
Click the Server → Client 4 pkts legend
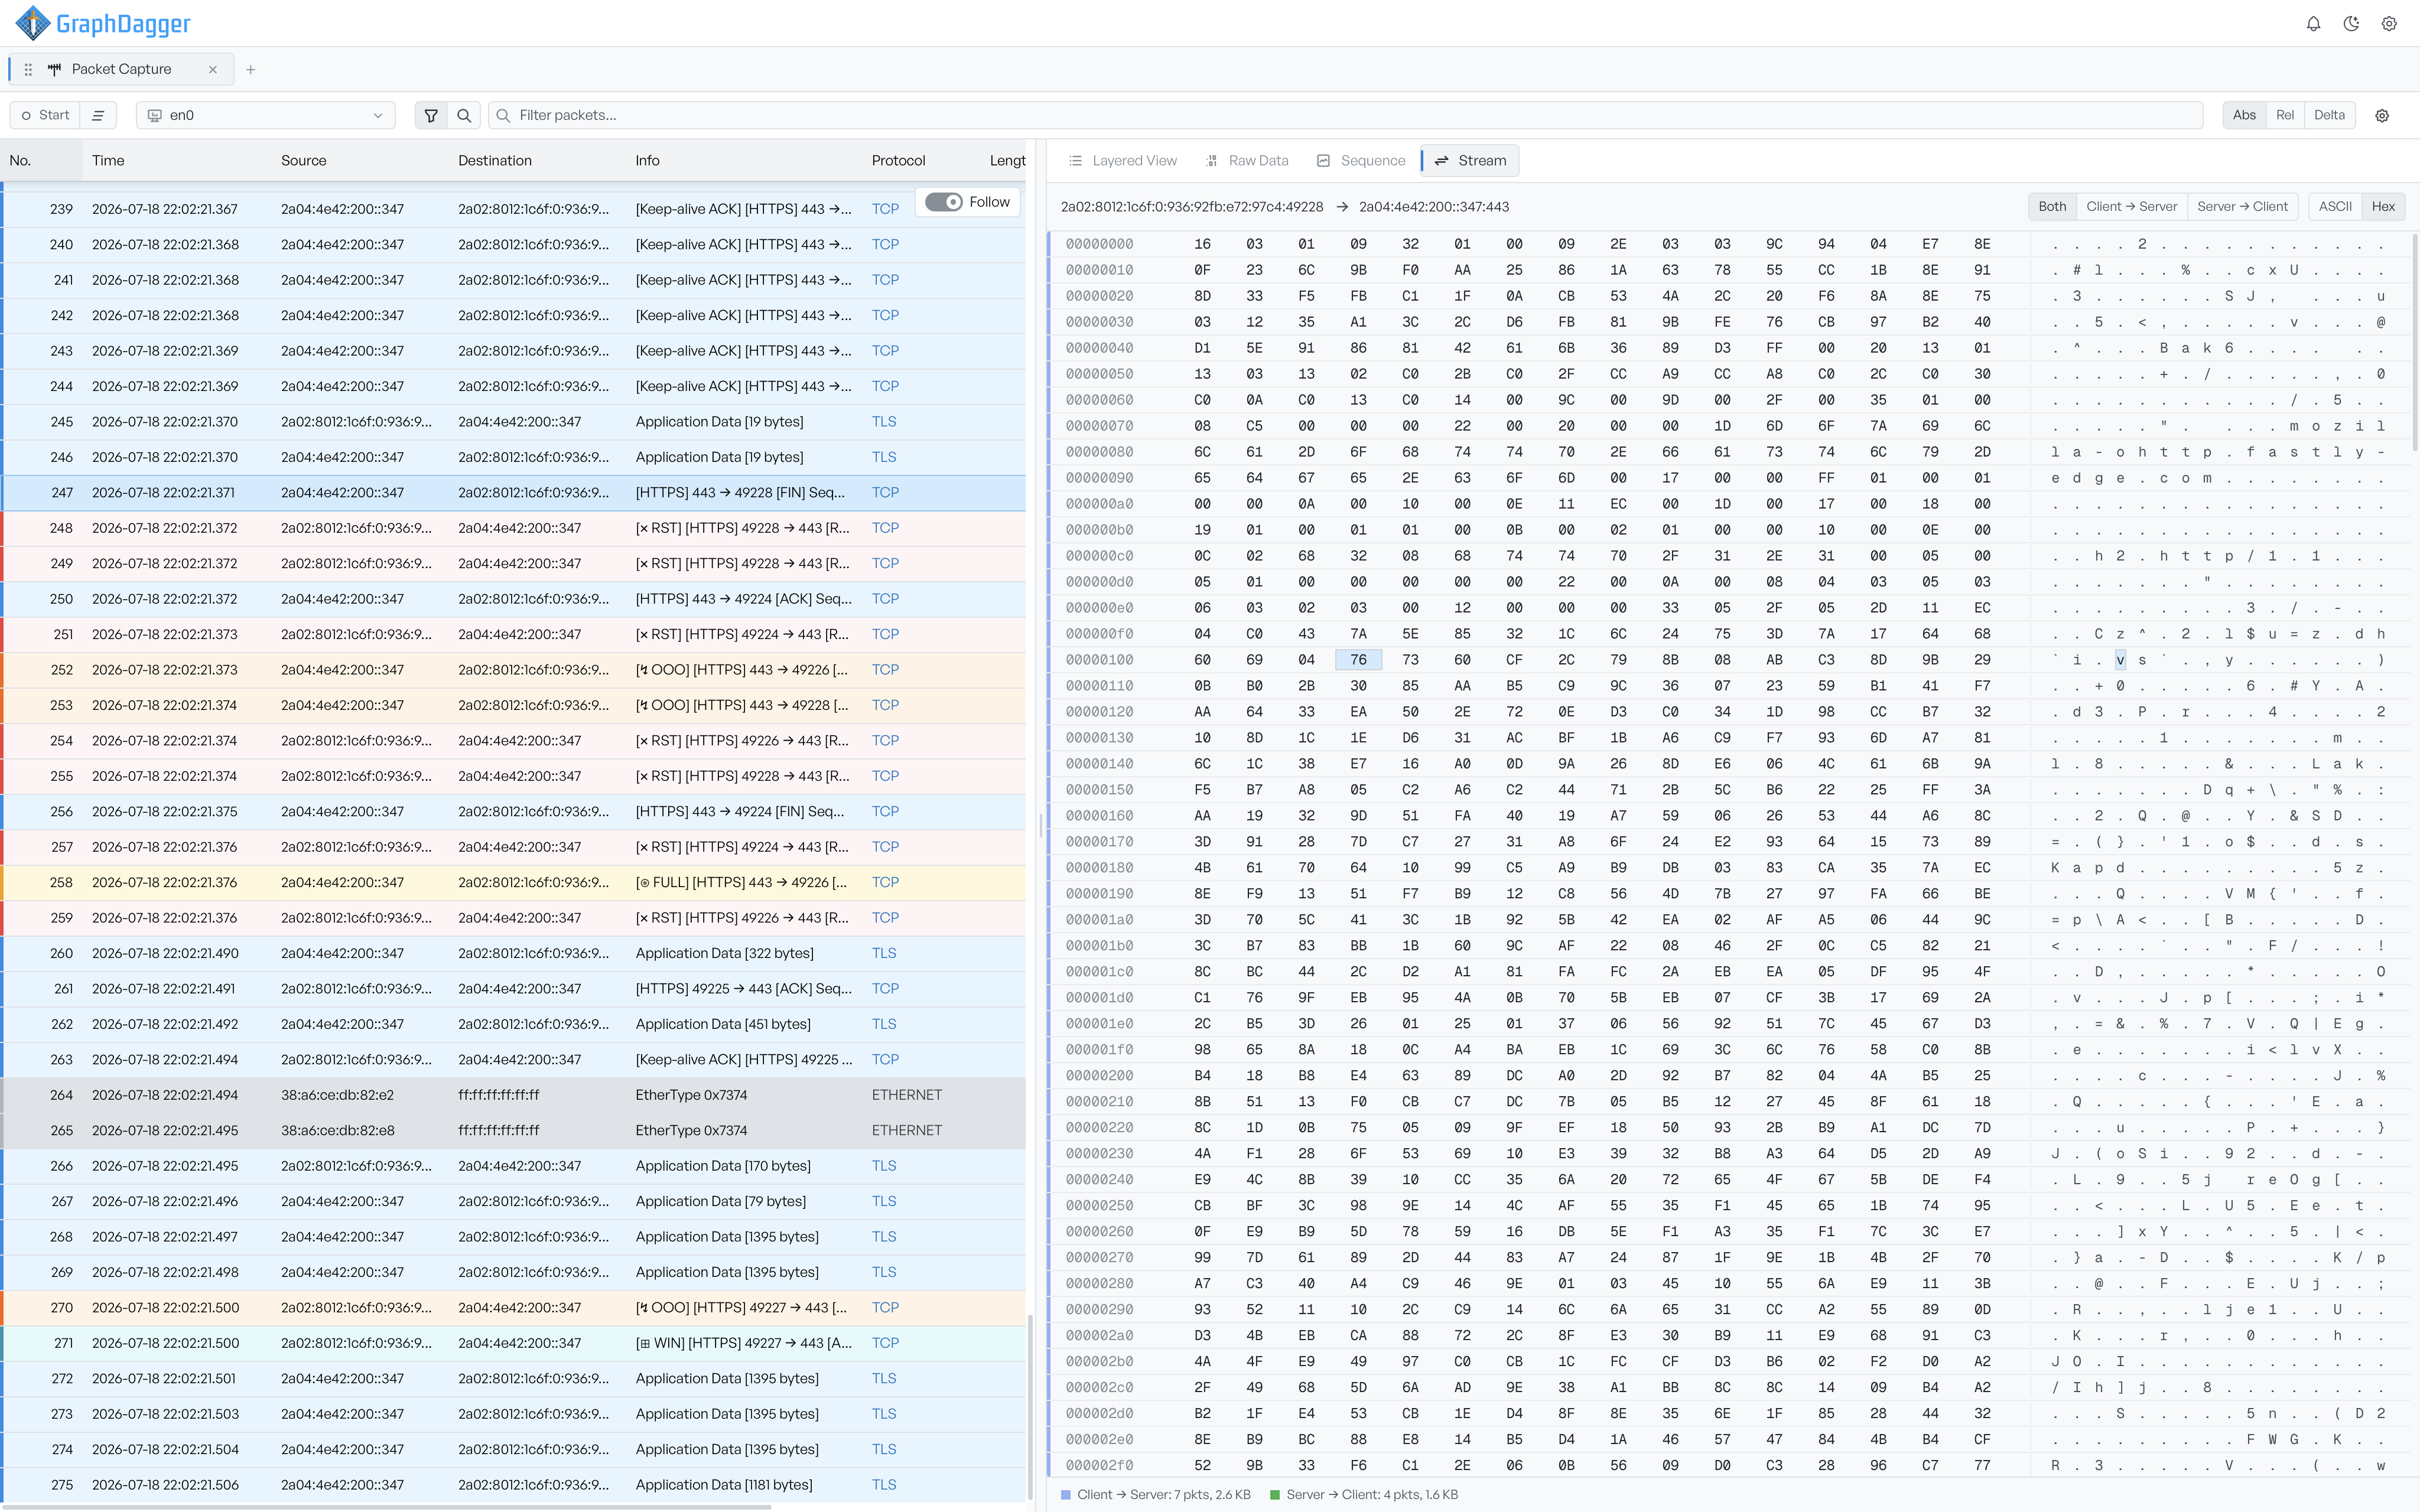click(x=1363, y=1494)
